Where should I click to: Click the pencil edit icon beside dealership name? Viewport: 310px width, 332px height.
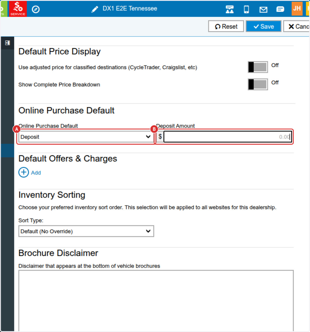(x=95, y=9)
